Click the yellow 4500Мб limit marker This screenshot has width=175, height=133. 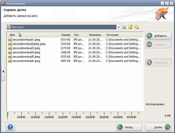(131, 115)
